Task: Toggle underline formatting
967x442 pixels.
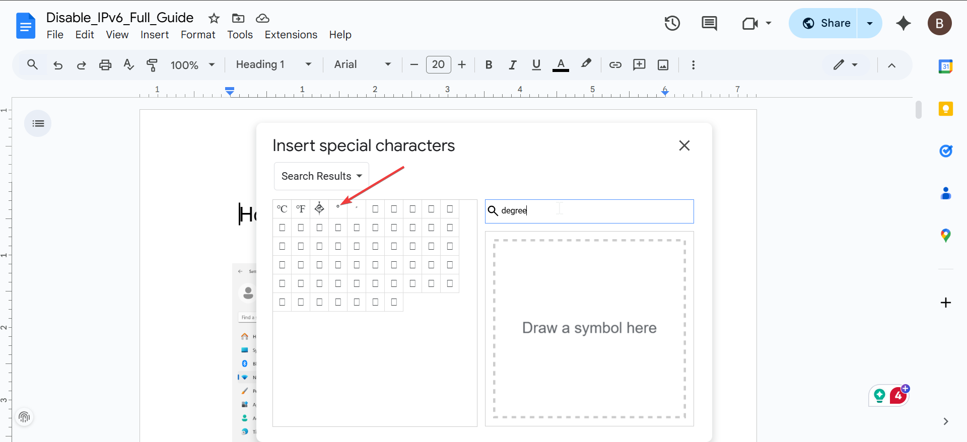Action: tap(536, 65)
